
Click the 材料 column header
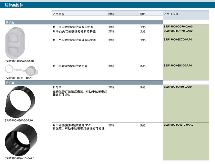tap(111, 14)
